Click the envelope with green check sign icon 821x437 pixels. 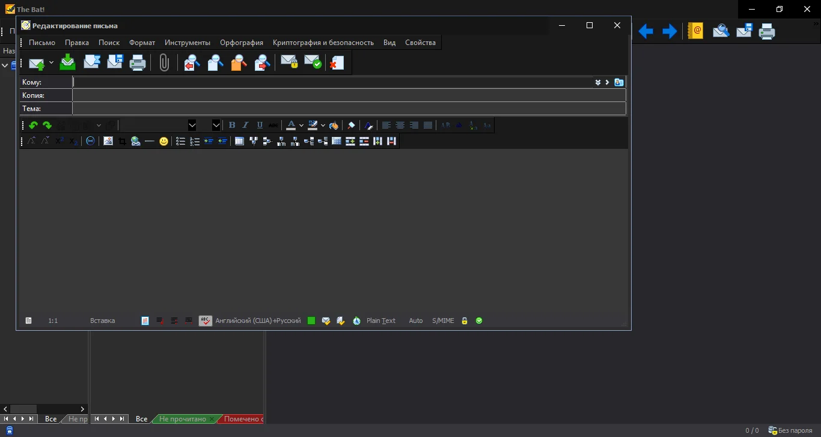pos(313,62)
